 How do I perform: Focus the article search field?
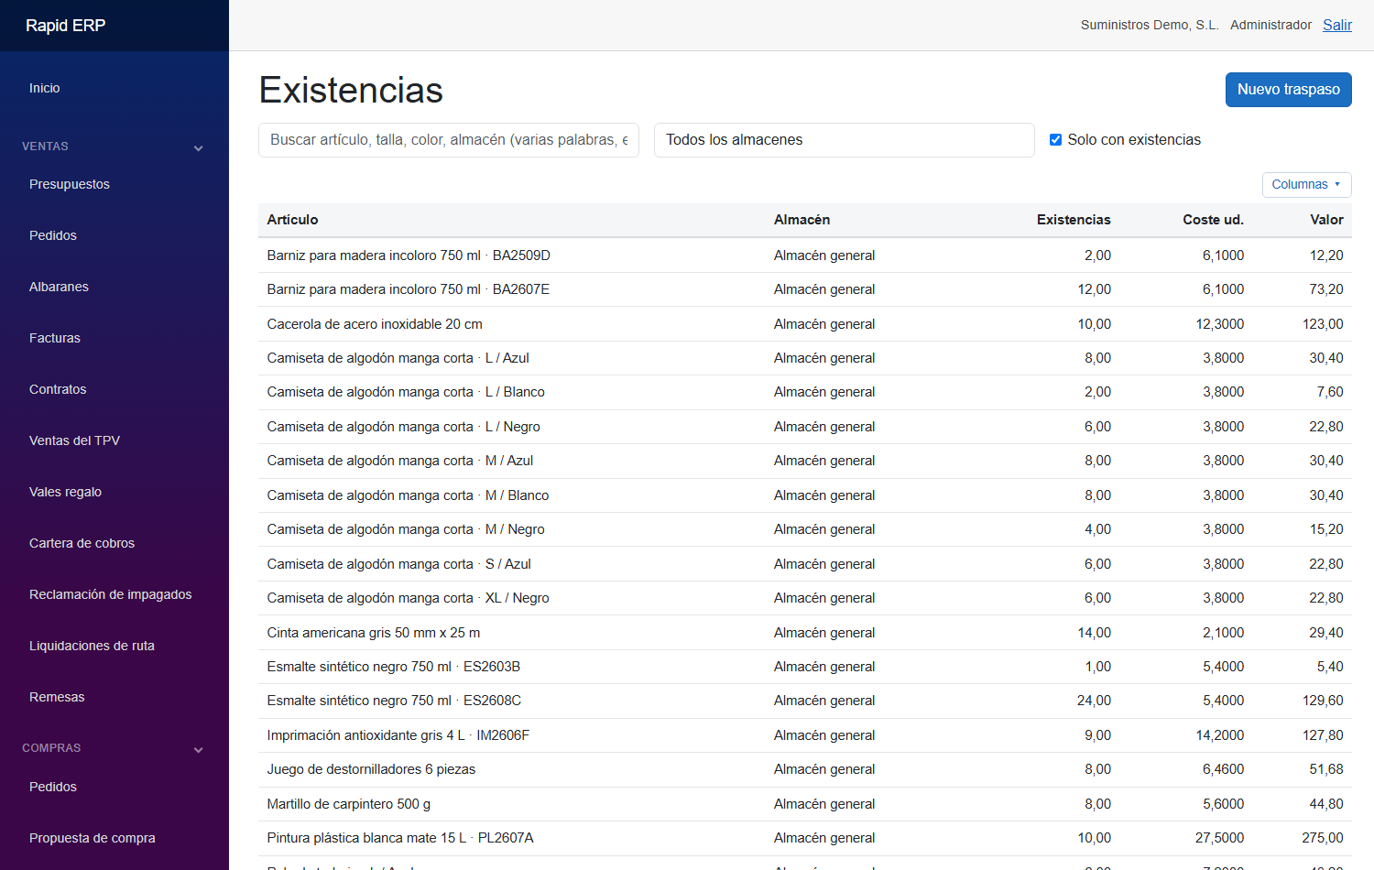[x=448, y=140]
